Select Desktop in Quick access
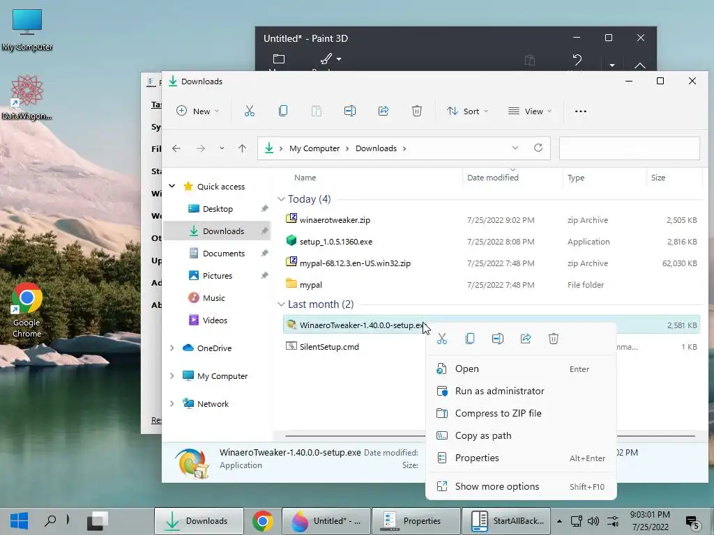 pyautogui.click(x=217, y=209)
